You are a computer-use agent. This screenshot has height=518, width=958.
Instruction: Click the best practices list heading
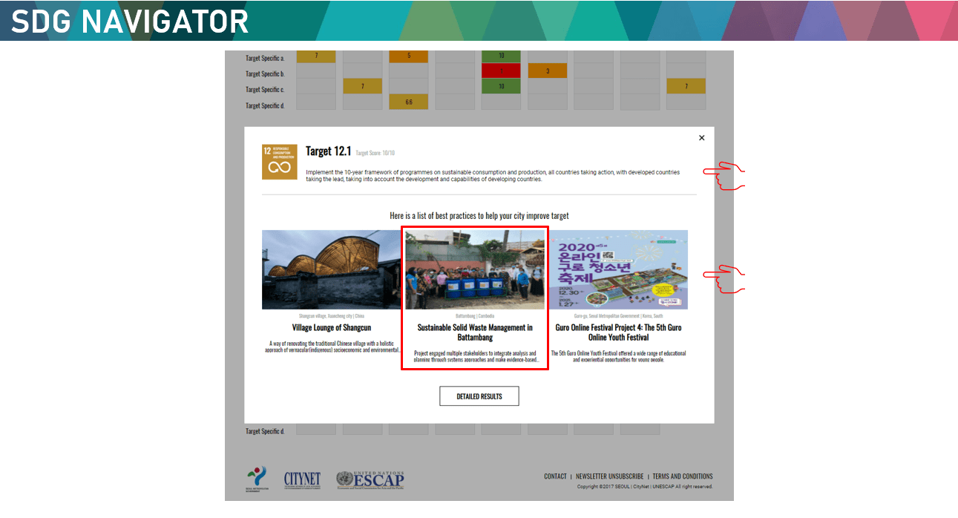coord(479,216)
